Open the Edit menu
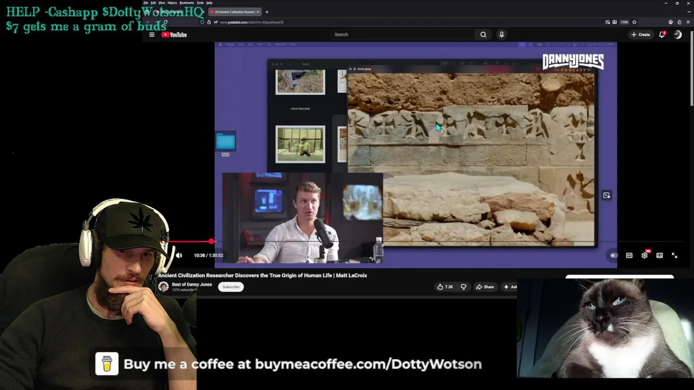Screen dimensions: 694x390 click(x=153, y=3)
